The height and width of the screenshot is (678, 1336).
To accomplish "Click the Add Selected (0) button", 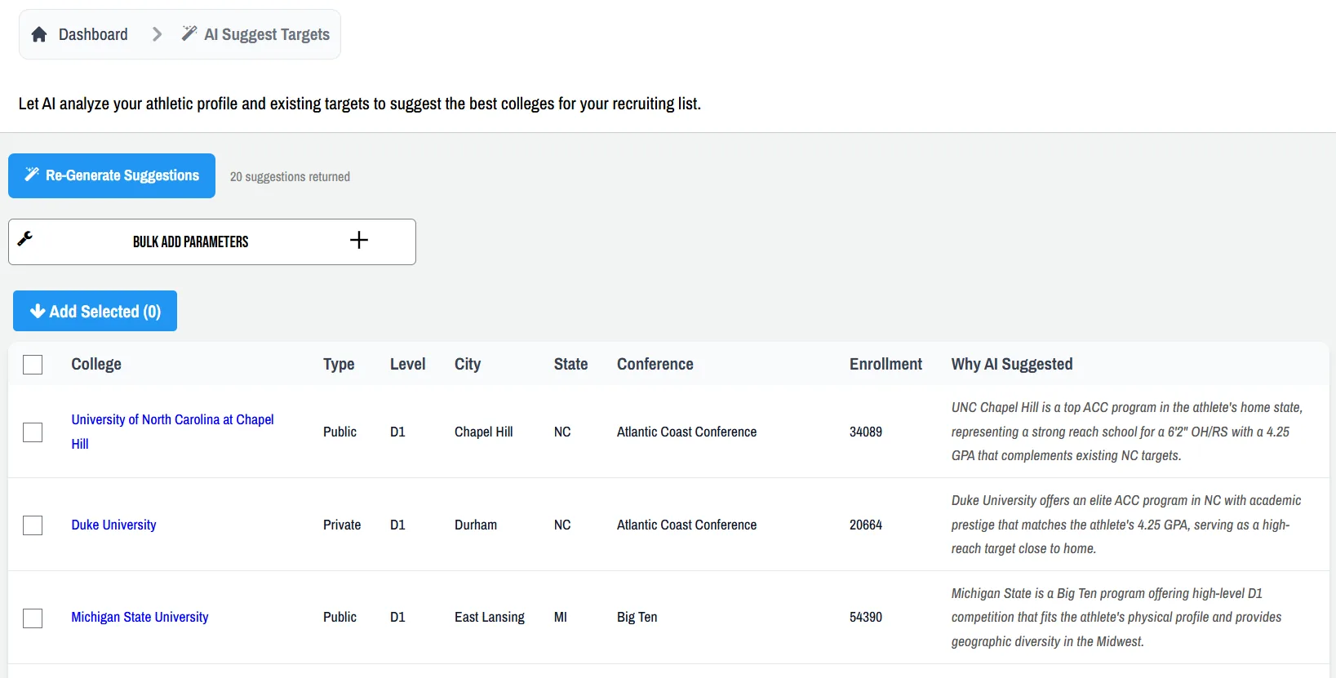I will (x=95, y=311).
